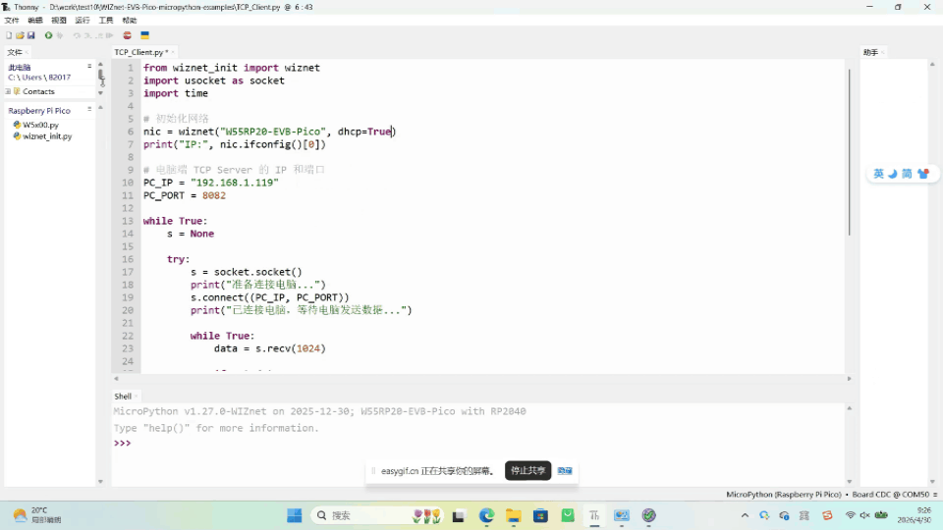943x530 pixels.
Task: Click the Step over debug icon
Action: pyautogui.click(x=77, y=35)
